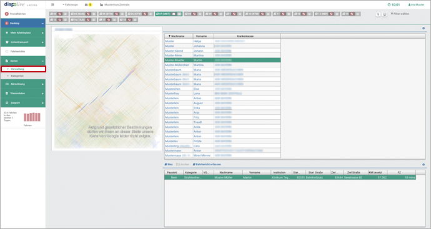Viewport: 431px width, 229px height.
Task: Open menu icon of vehicle 05 (BTW)
Action: point(122,14)
